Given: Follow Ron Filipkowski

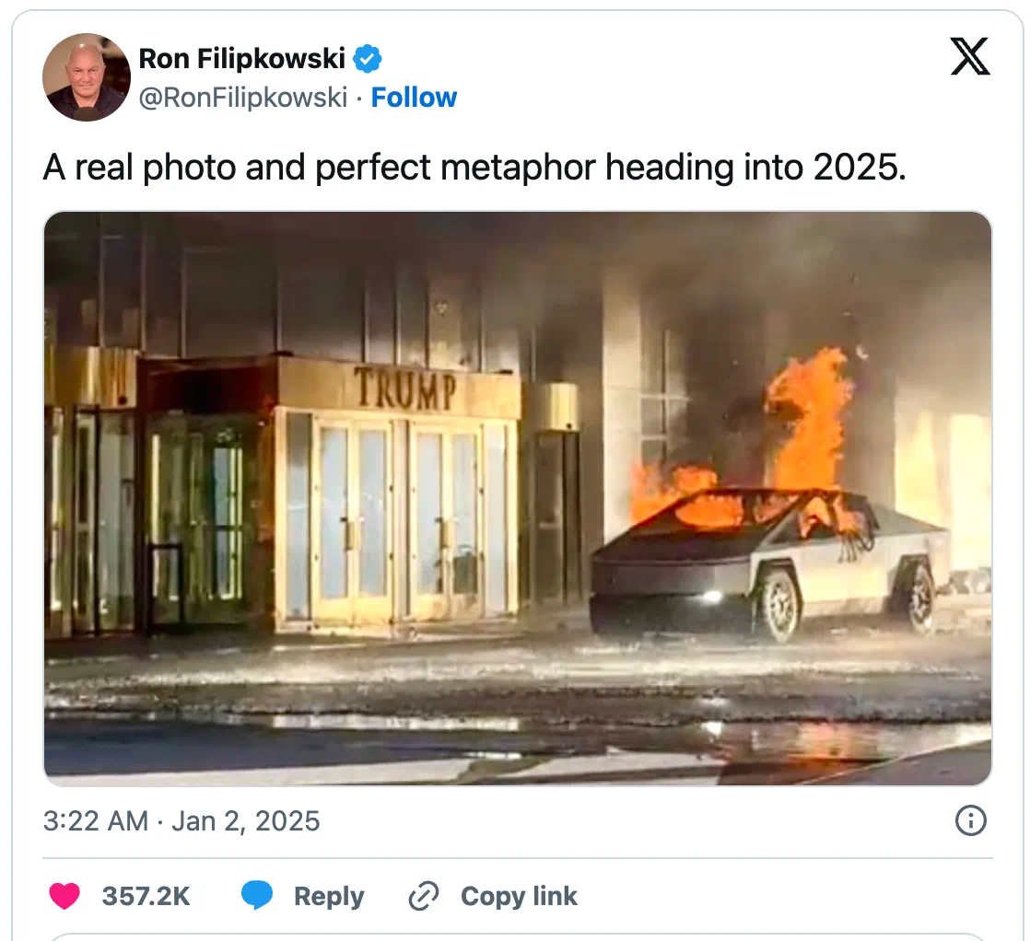Looking at the screenshot, I should tap(414, 98).
